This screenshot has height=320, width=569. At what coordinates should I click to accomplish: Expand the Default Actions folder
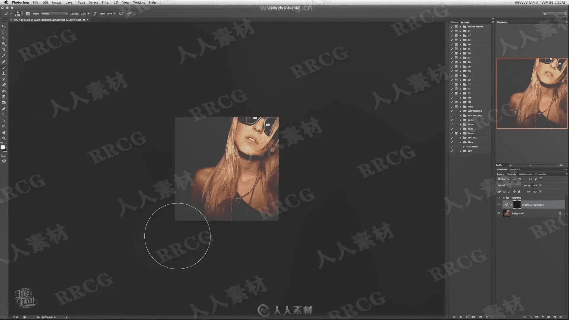click(461, 27)
